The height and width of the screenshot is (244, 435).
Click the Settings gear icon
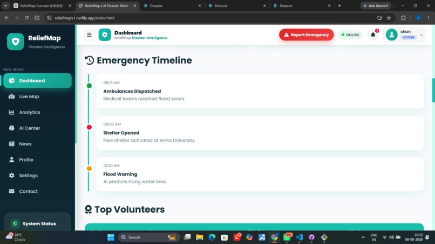[12, 175]
